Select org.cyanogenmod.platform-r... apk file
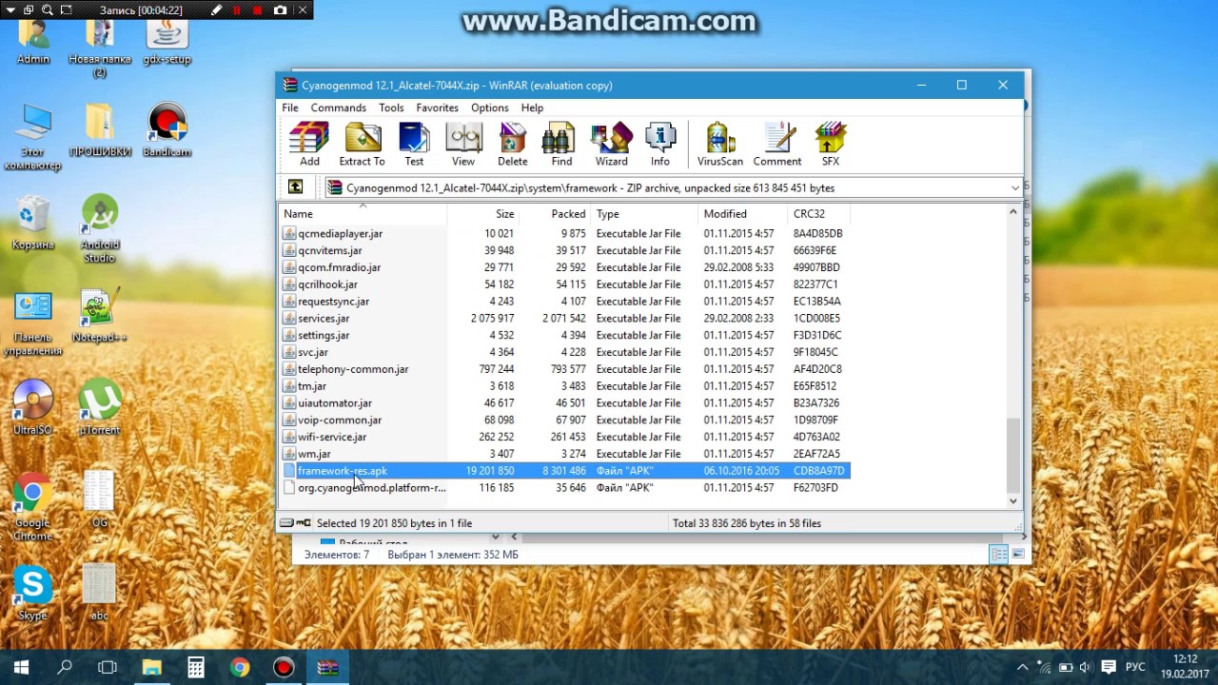The image size is (1218, 685). coord(565,488)
